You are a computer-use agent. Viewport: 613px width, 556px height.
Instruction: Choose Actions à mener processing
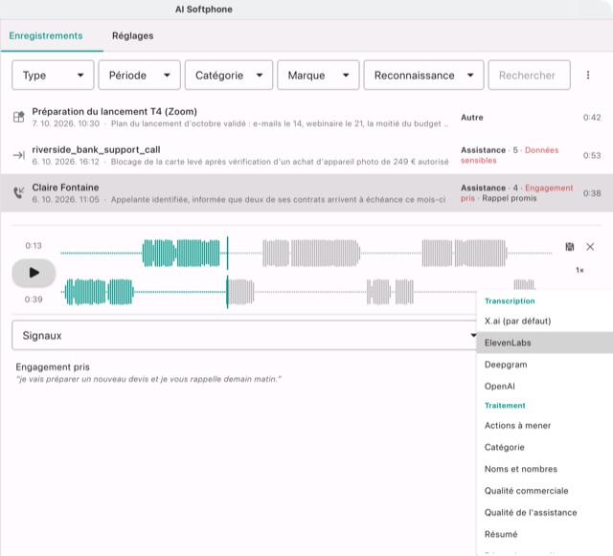coord(545,426)
